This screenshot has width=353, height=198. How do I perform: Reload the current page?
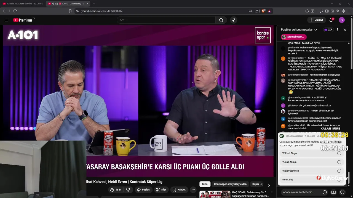(x=15, y=11)
